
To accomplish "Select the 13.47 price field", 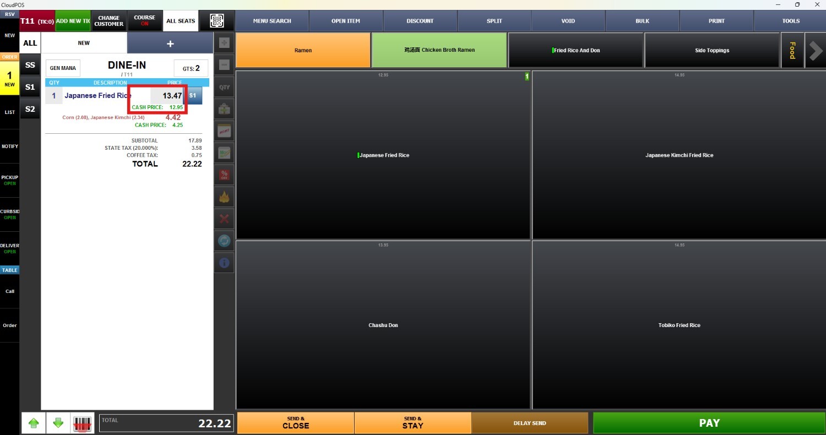I will (x=167, y=95).
